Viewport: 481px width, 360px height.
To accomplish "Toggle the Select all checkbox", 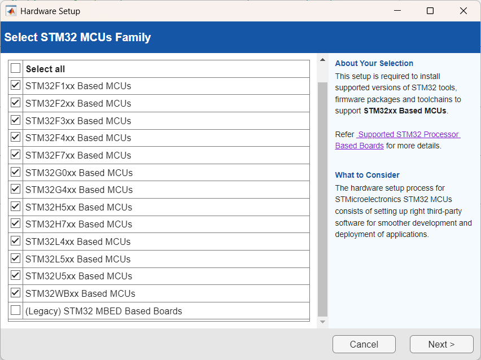I will (x=15, y=68).
